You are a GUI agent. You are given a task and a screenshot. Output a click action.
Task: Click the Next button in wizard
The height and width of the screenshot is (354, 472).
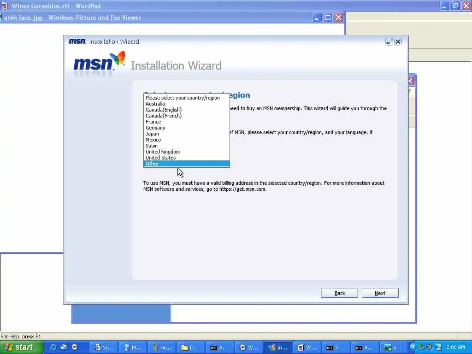click(x=380, y=293)
